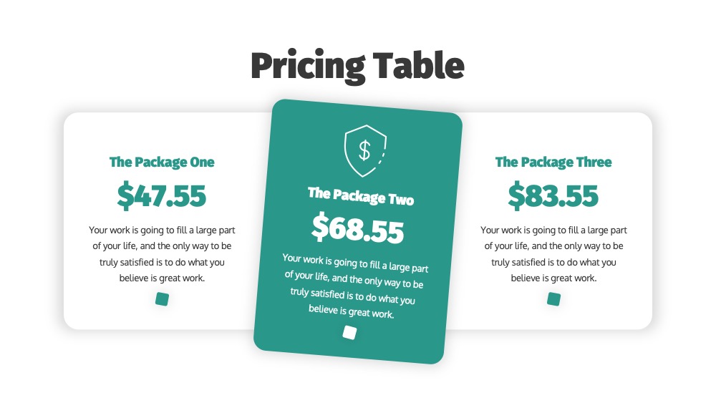Select The Package Three heading
The image size is (716, 403).
553,162
